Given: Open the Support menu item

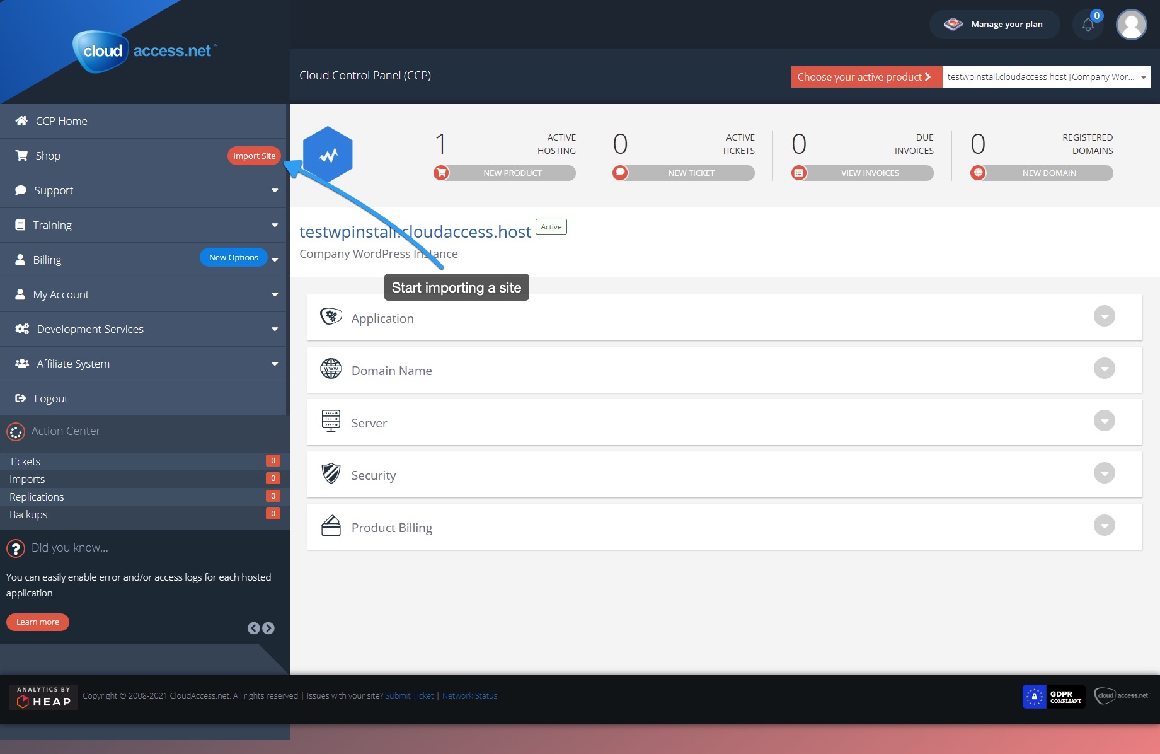Looking at the screenshot, I should [x=143, y=190].
